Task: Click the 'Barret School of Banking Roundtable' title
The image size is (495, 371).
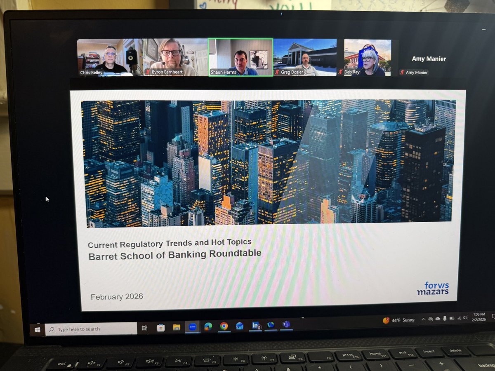Action: pyautogui.click(x=174, y=254)
